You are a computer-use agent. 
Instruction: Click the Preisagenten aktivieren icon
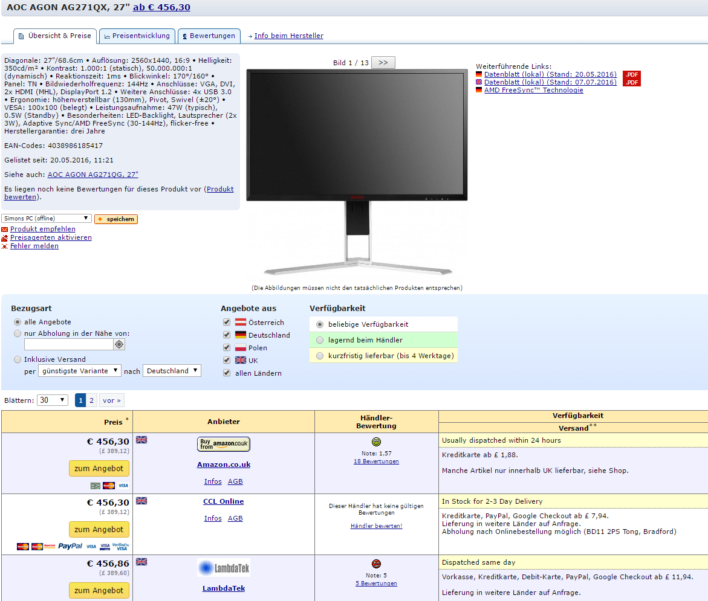[4, 238]
